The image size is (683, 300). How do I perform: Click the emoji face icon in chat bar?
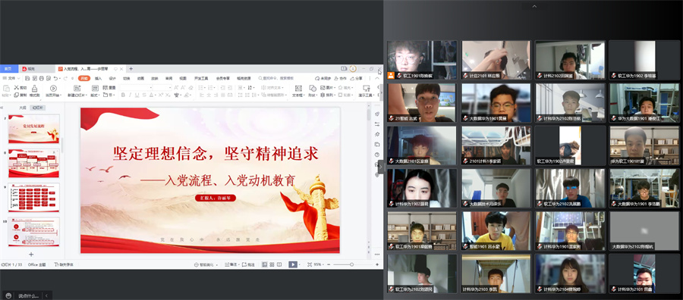pos(8,295)
